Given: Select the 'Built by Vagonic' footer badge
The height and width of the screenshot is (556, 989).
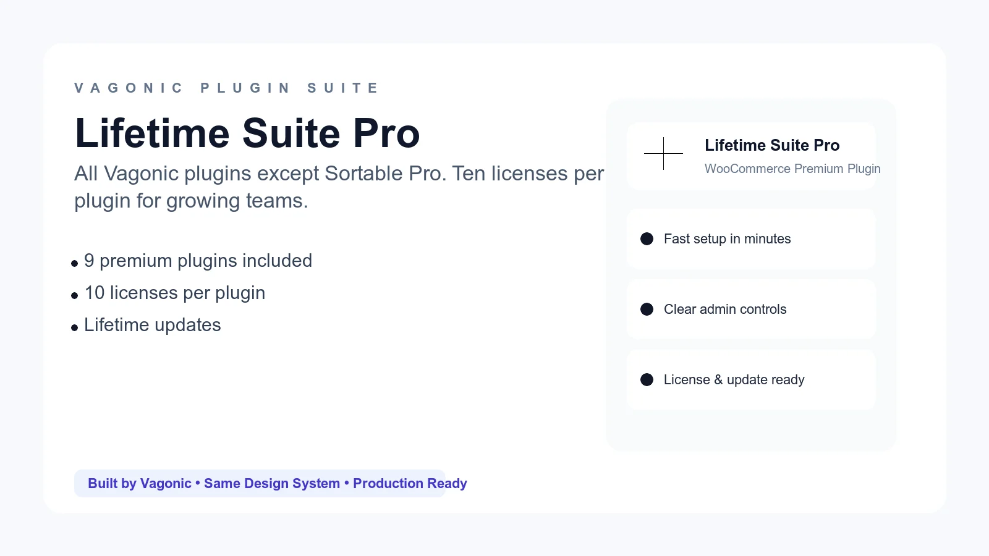Looking at the screenshot, I should point(260,483).
